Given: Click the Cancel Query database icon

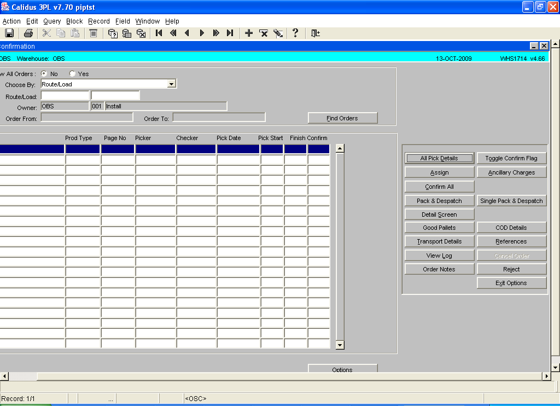Looking at the screenshot, I should click(141, 33).
